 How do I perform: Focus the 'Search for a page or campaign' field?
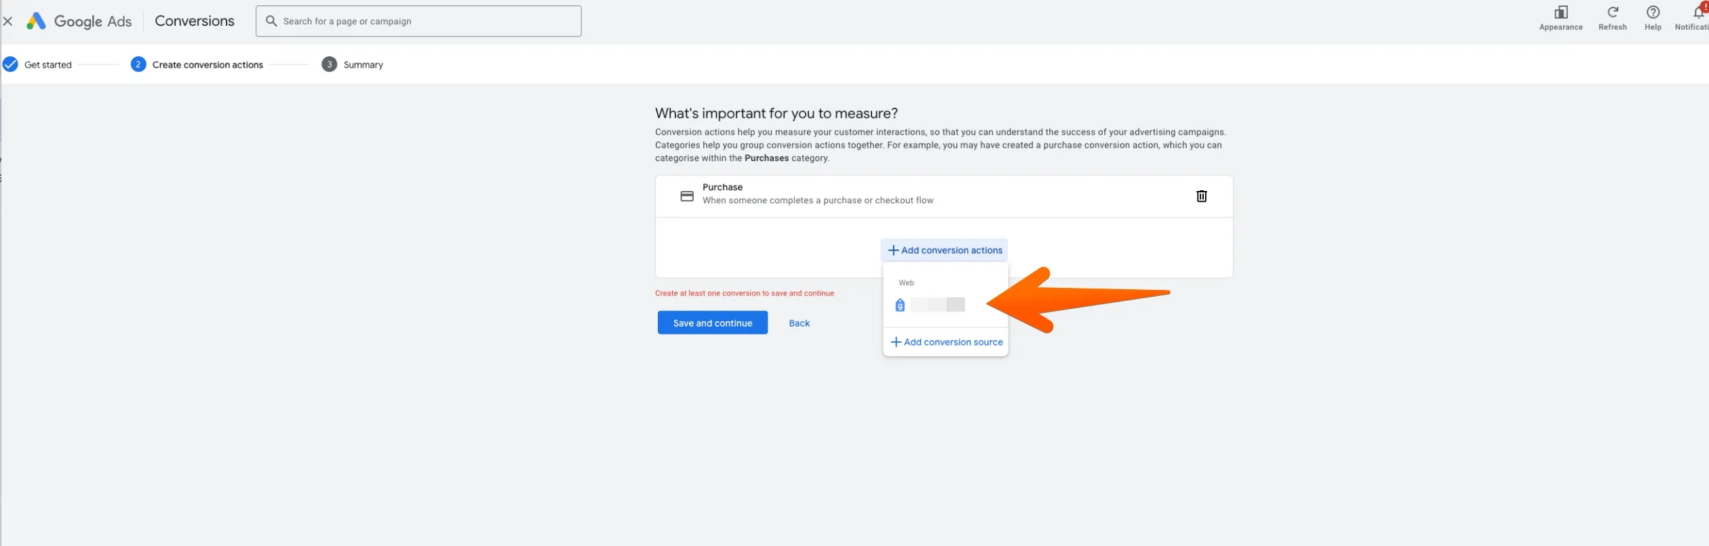pos(418,21)
